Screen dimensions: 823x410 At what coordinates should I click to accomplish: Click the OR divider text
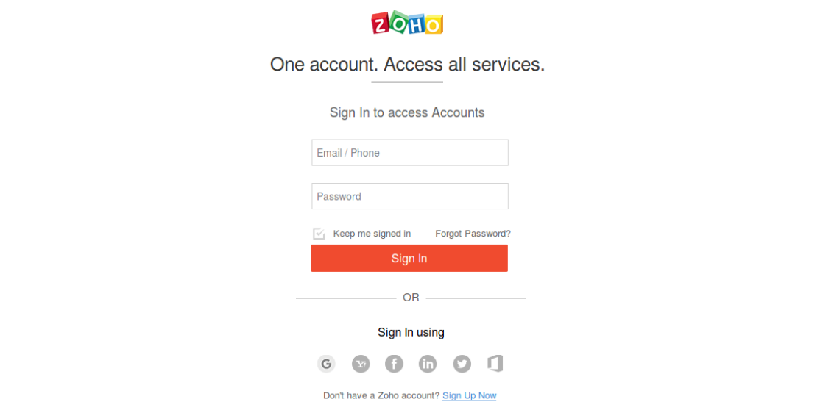pyautogui.click(x=411, y=298)
